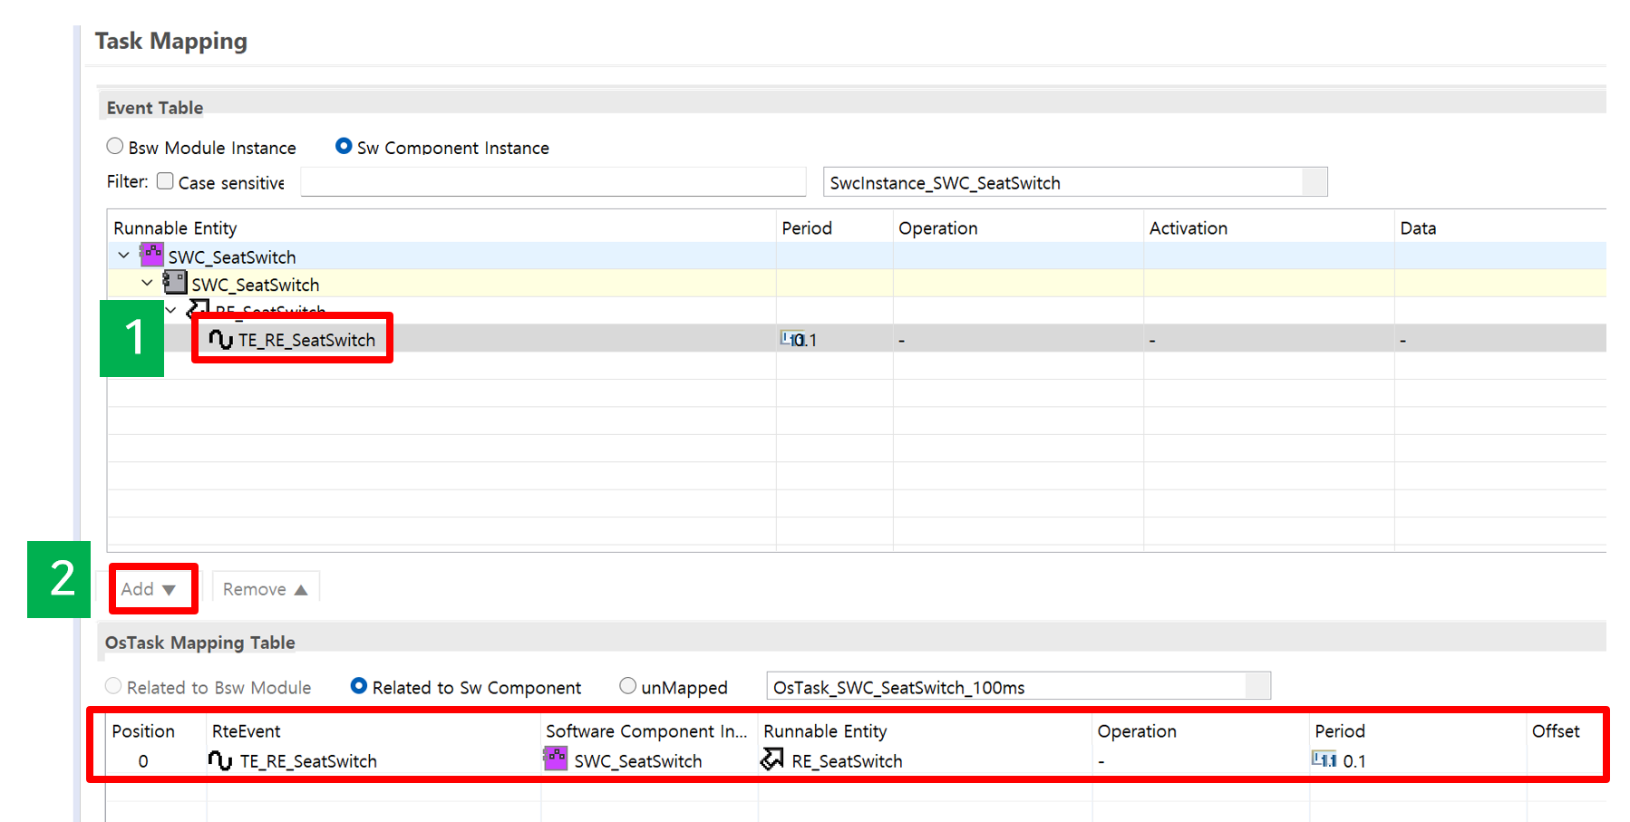Click the wave icon in the RteEvent column
1630x822 pixels.
coord(220,759)
